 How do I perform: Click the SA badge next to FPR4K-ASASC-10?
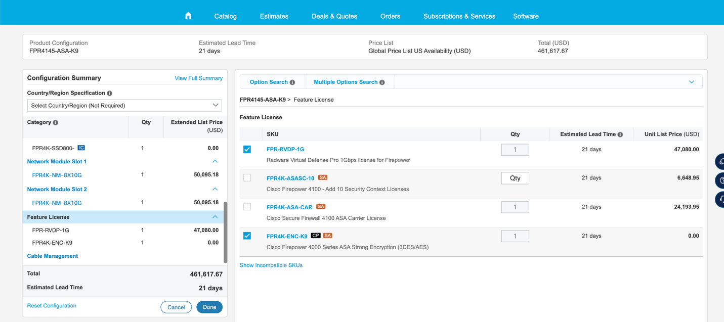coord(323,177)
